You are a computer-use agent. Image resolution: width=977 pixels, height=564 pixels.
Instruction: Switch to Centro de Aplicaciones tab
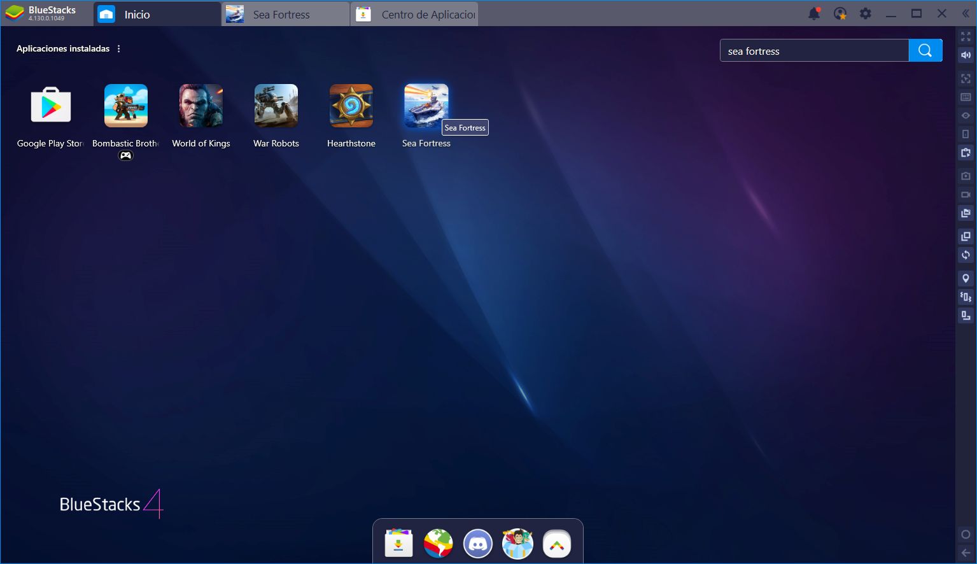click(x=414, y=14)
